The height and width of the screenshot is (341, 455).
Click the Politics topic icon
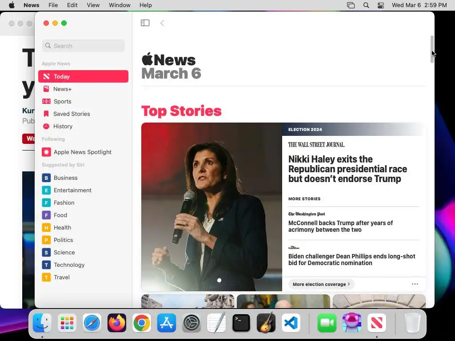pyautogui.click(x=46, y=240)
